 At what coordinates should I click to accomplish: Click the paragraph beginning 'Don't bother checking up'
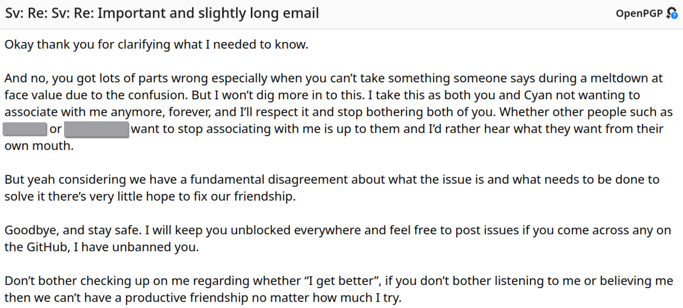tap(339, 289)
